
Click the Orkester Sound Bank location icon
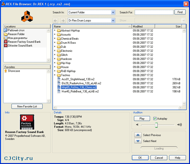(x=6, y=45)
